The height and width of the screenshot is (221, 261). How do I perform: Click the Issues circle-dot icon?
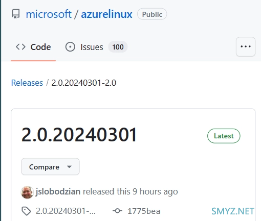[x=70, y=47]
